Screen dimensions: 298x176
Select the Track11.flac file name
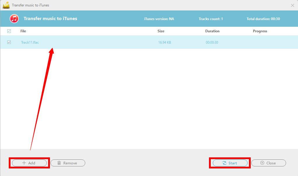pos(30,42)
